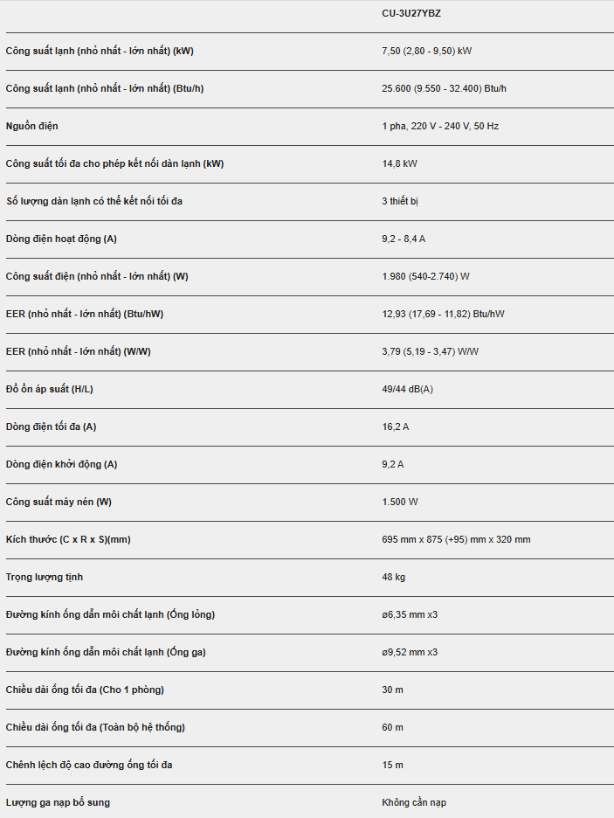Click 'Chiều dài ống tối đa (Toàn bộ hệ thống)' label
This screenshot has width=614, height=818.
95,727
